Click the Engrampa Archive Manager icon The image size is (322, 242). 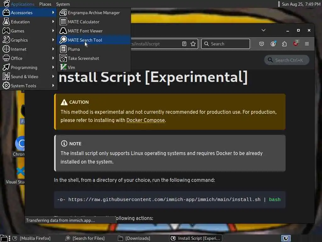pos(63,13)
